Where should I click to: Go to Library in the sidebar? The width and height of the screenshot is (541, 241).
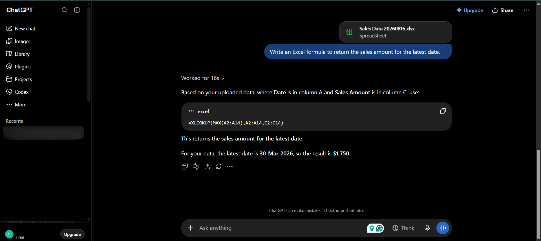click(18, 54)
